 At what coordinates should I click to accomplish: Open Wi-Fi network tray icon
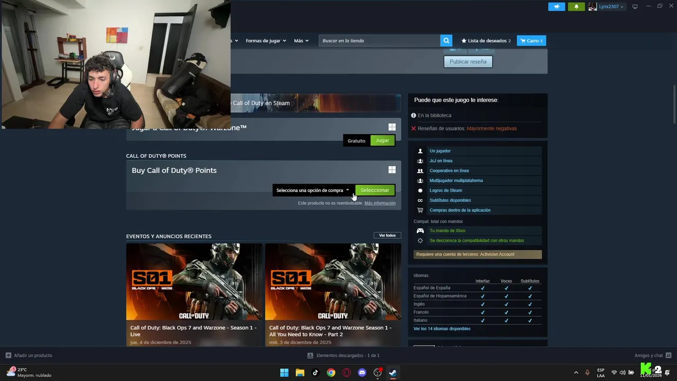614,373
